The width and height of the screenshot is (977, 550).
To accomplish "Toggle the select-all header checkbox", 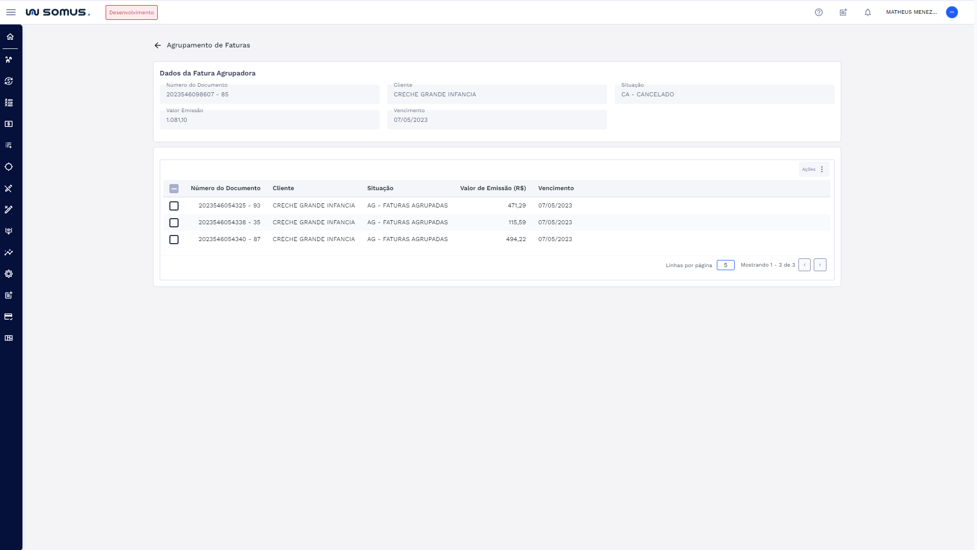I will (x=174, y=189).
